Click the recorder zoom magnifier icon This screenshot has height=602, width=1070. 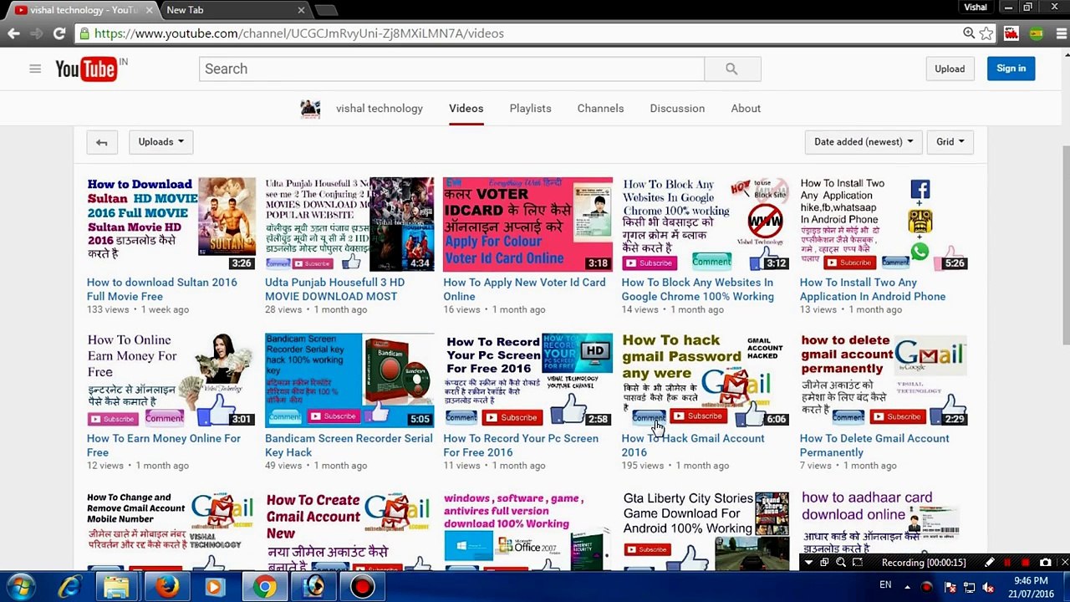coord(841,563)
